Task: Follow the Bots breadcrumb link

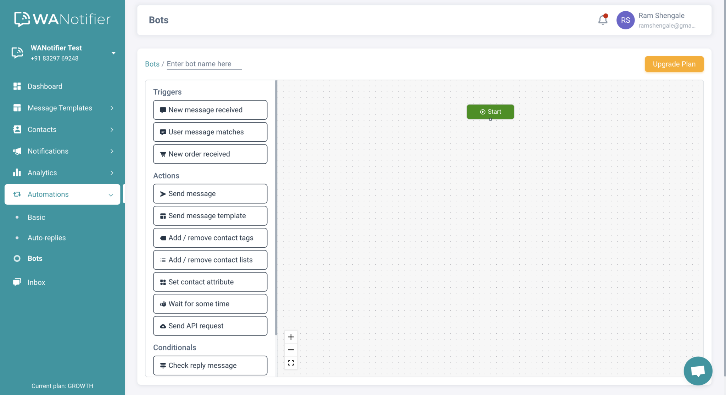Action: tap(152, 64)
